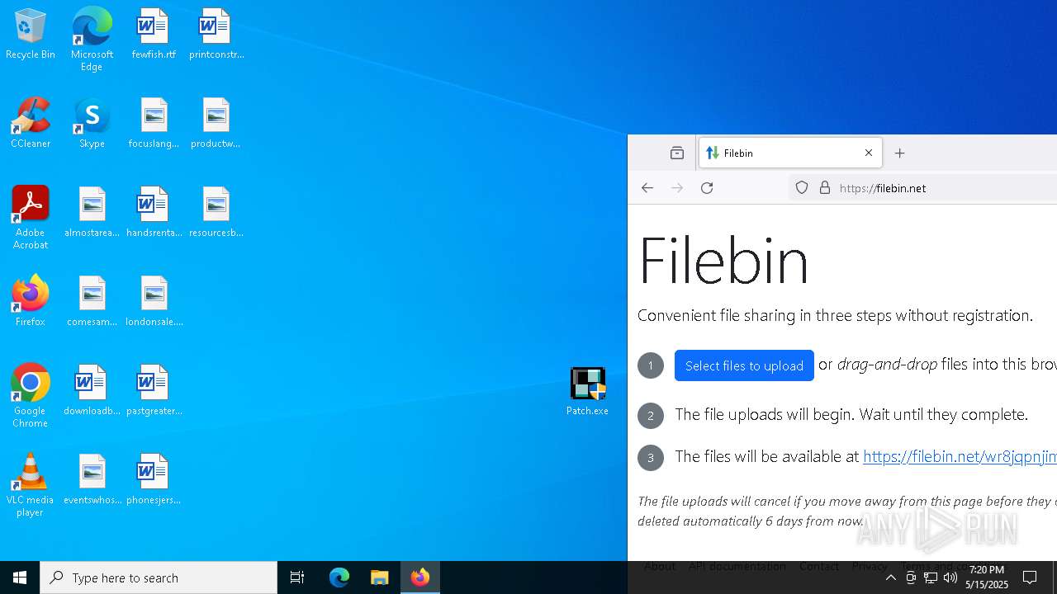The image size is (1057, 594).
Task: Close the Filebin tab
Action: 869,153
